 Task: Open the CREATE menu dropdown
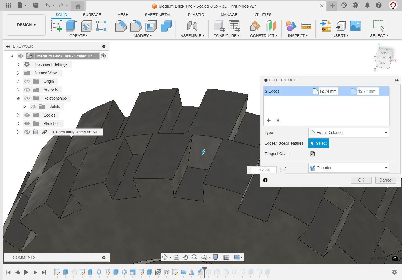click(x=78, y=36)
